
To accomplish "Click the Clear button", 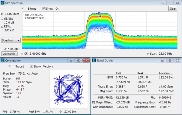I will [173, 8].
